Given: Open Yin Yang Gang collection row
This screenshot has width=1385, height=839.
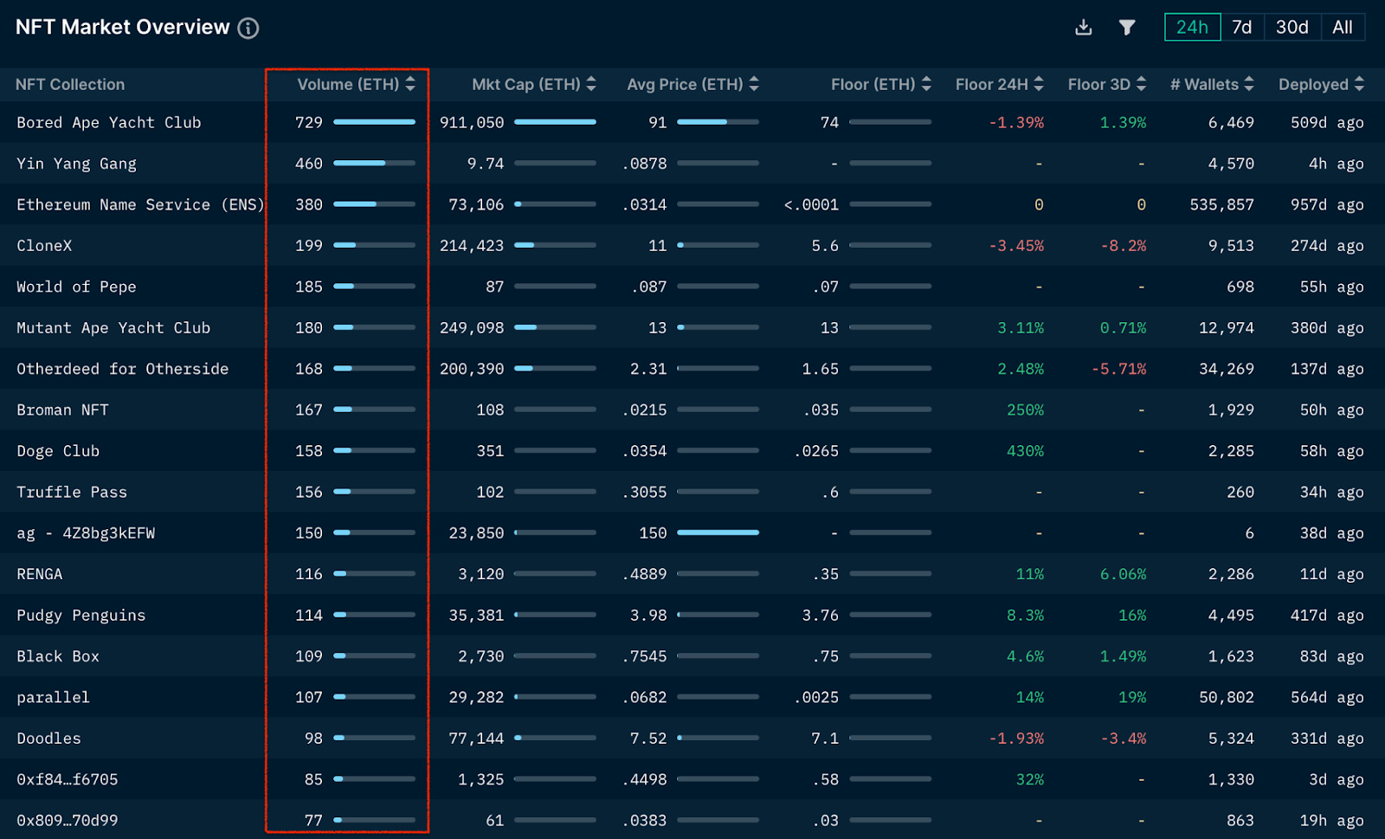Looking at the screenshot, I should 76,164.
